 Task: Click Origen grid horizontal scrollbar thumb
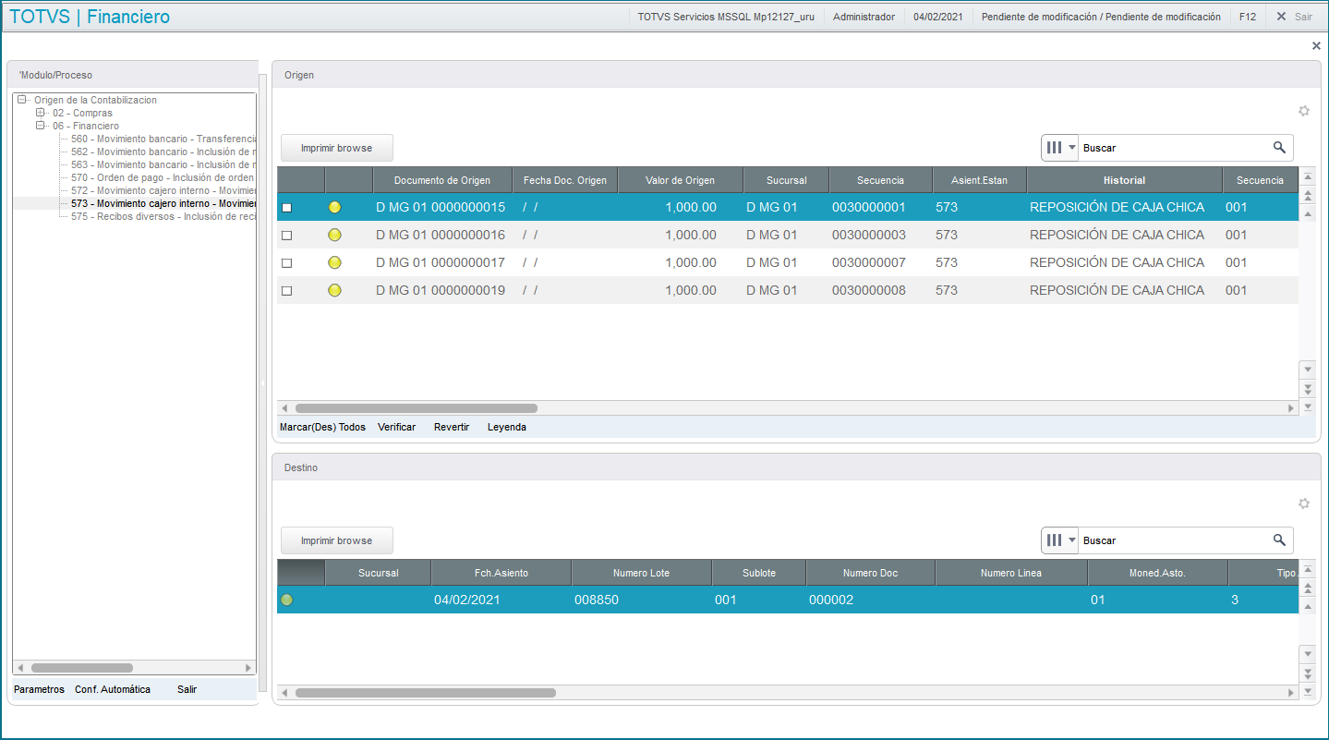[416, 407]
